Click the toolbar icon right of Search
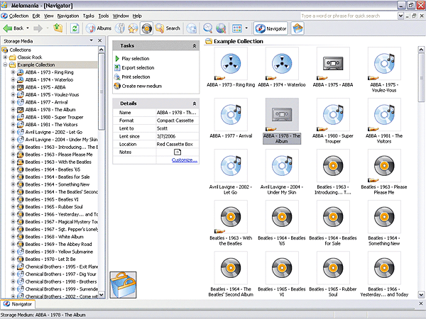Screen dimensions: 426x319 (x=192, y=28)
